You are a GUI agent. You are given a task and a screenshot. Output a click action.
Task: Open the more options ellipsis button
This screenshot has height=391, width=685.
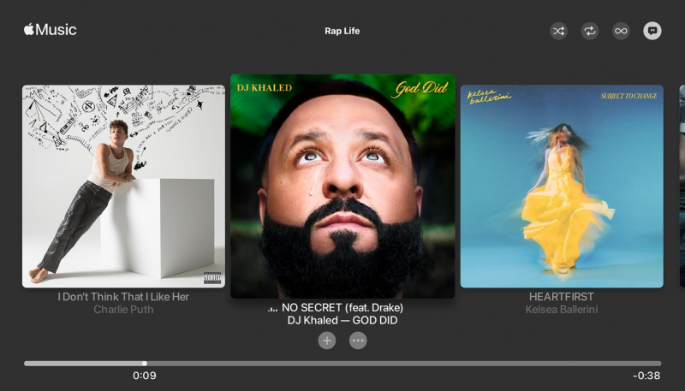coord(358,341)
